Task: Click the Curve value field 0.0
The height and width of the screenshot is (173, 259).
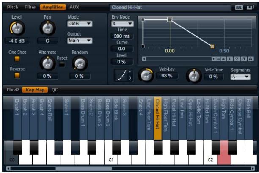Action: [x=122, y=49]
